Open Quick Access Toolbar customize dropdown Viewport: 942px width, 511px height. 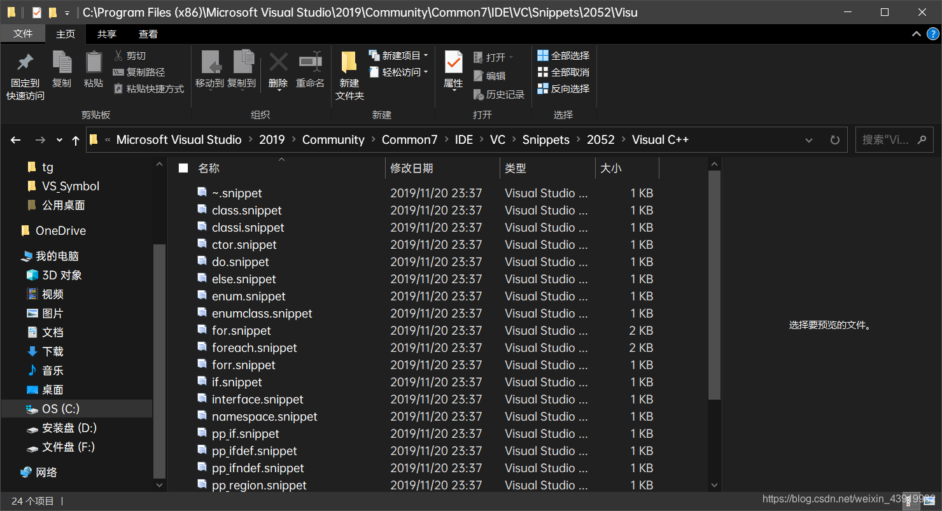[x=67, y=13]
